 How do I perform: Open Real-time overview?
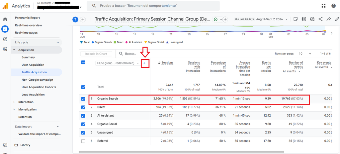[29, 25]
